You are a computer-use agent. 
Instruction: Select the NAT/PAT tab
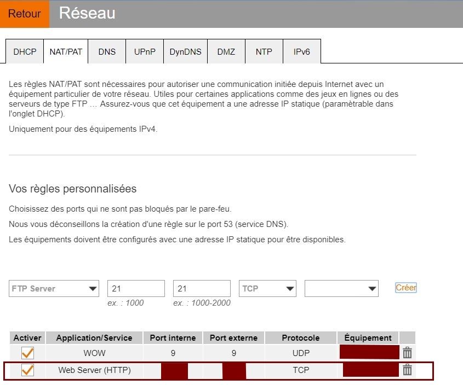(x=66, y=52)
